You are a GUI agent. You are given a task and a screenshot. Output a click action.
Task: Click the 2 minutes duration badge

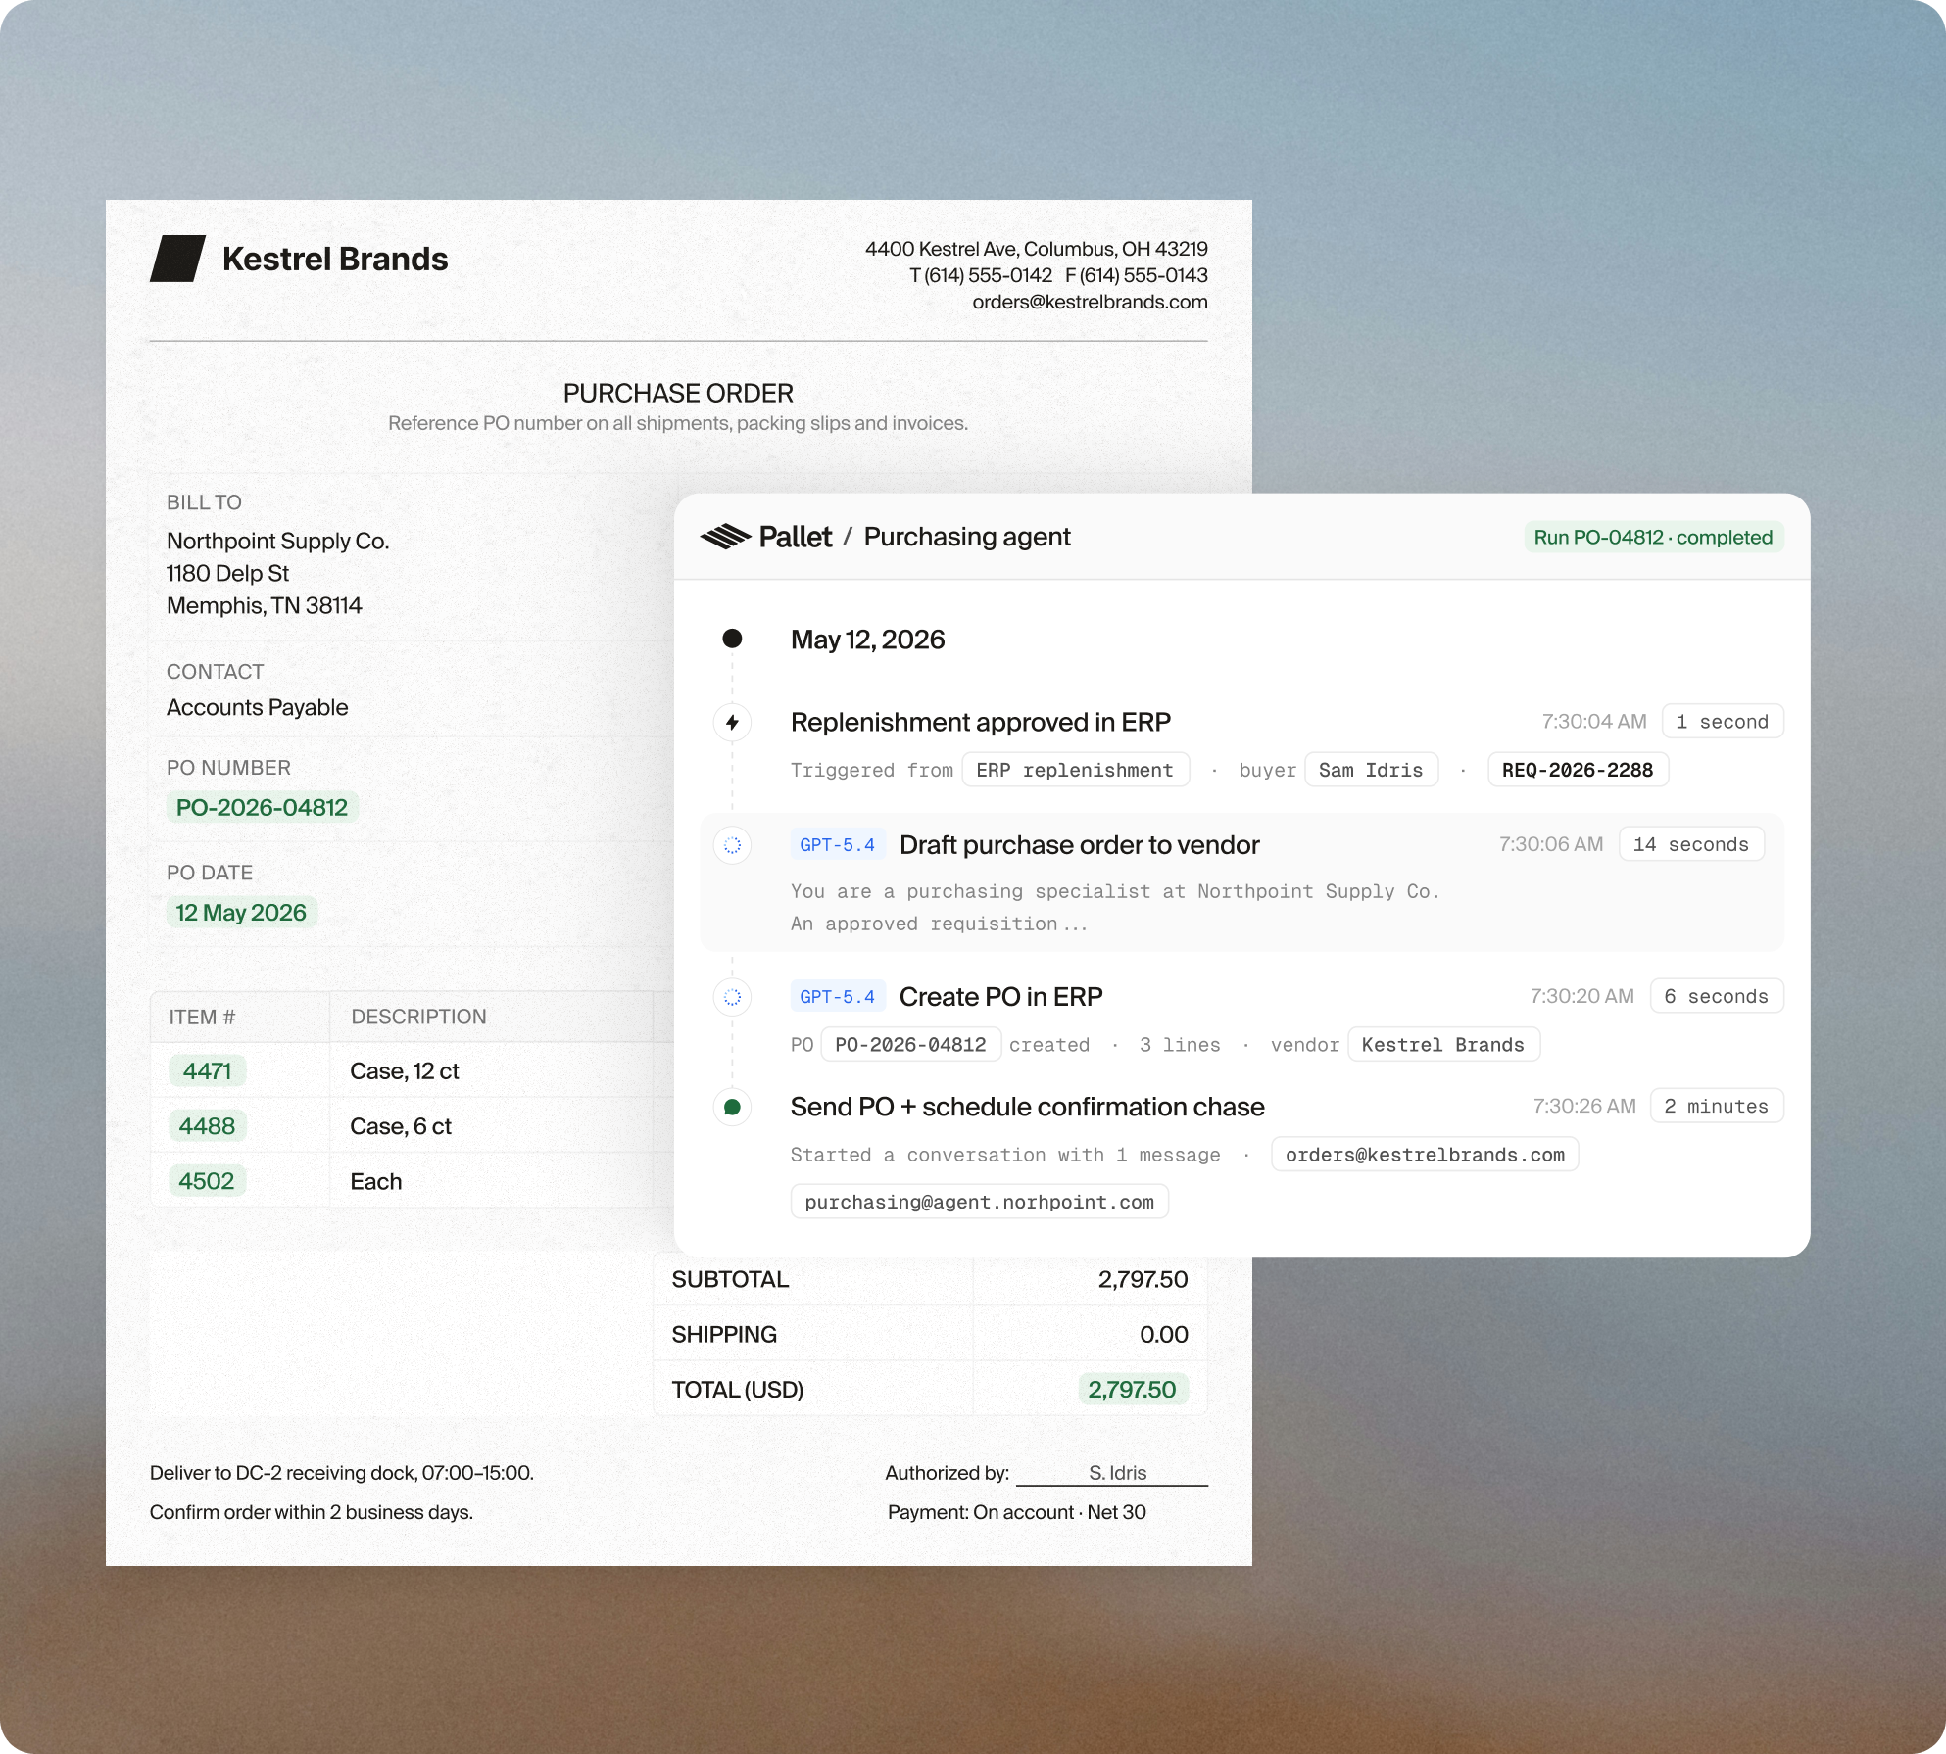point(1716,1106)
